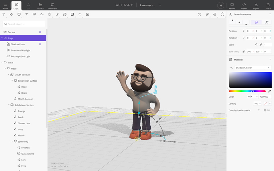The height and width of the screenshot is (171, 274).
Task: Click the Search object field
Action: point(24,24)
